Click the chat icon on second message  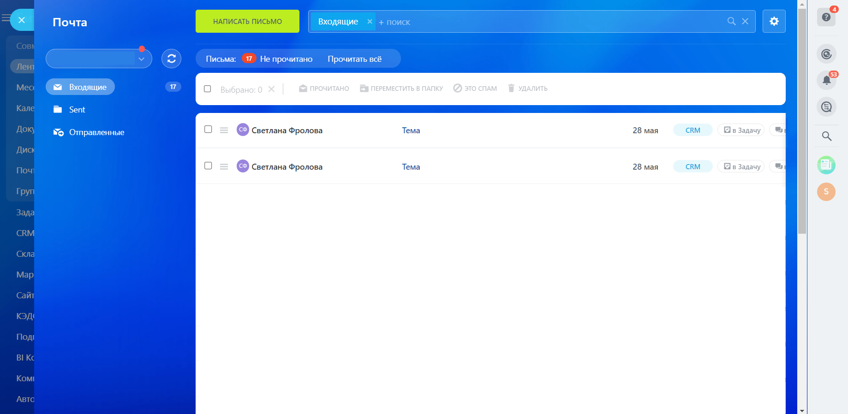pos(778,166)
